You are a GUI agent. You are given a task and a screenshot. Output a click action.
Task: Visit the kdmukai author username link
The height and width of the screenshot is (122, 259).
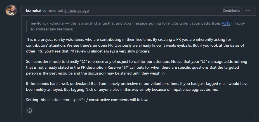pos(34,11)
